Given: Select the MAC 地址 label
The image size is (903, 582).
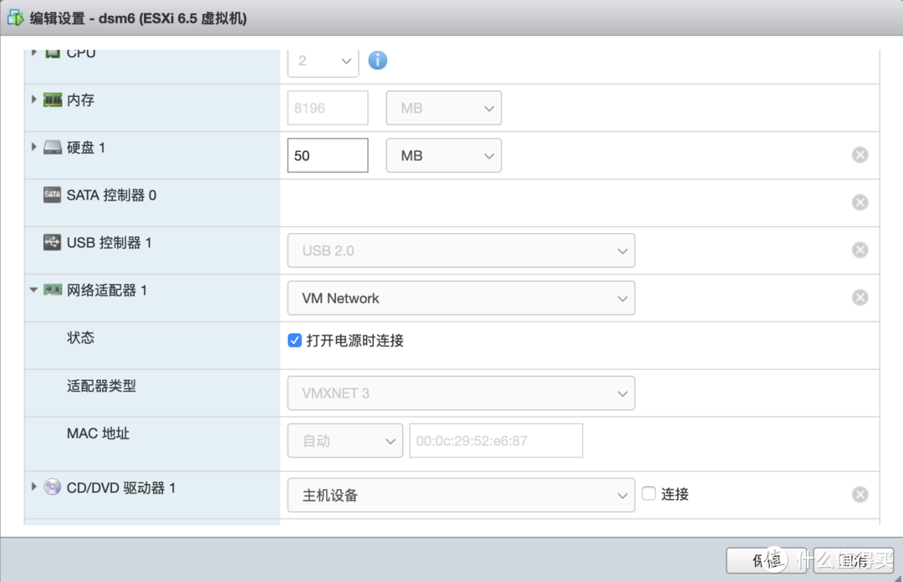Looking at the screenshot, I should coord(98,433).
